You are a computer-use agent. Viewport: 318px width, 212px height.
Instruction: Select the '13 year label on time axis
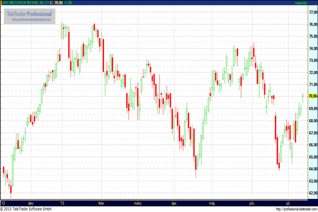(63, 203)
